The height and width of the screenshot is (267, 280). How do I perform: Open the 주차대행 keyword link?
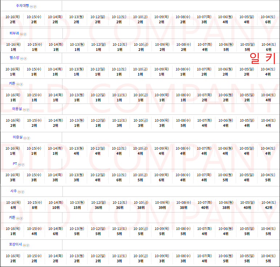tap(23, 6)
